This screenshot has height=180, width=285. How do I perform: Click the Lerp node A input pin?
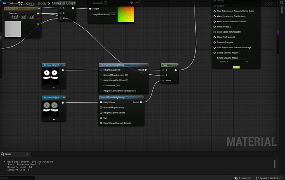tap(163, 70)
